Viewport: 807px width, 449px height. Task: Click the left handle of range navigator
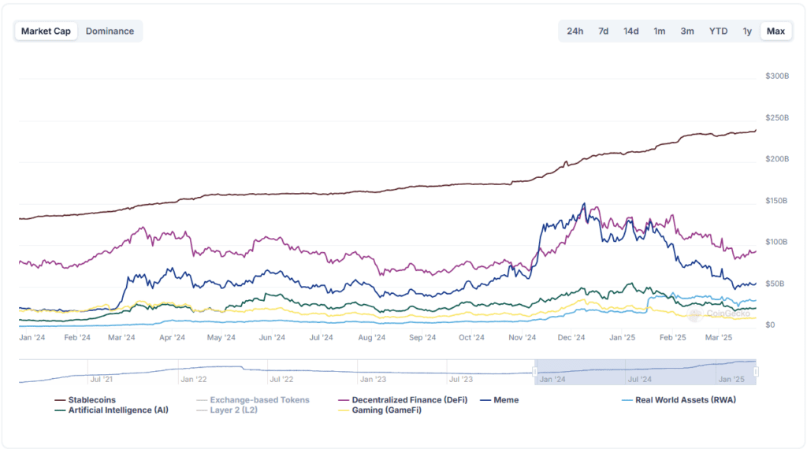pos(535,371)
